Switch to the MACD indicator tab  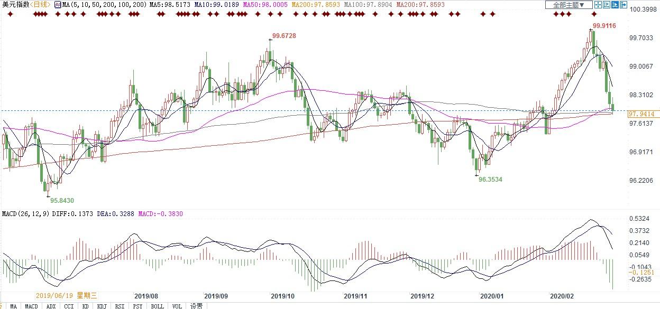click(31, 306)
